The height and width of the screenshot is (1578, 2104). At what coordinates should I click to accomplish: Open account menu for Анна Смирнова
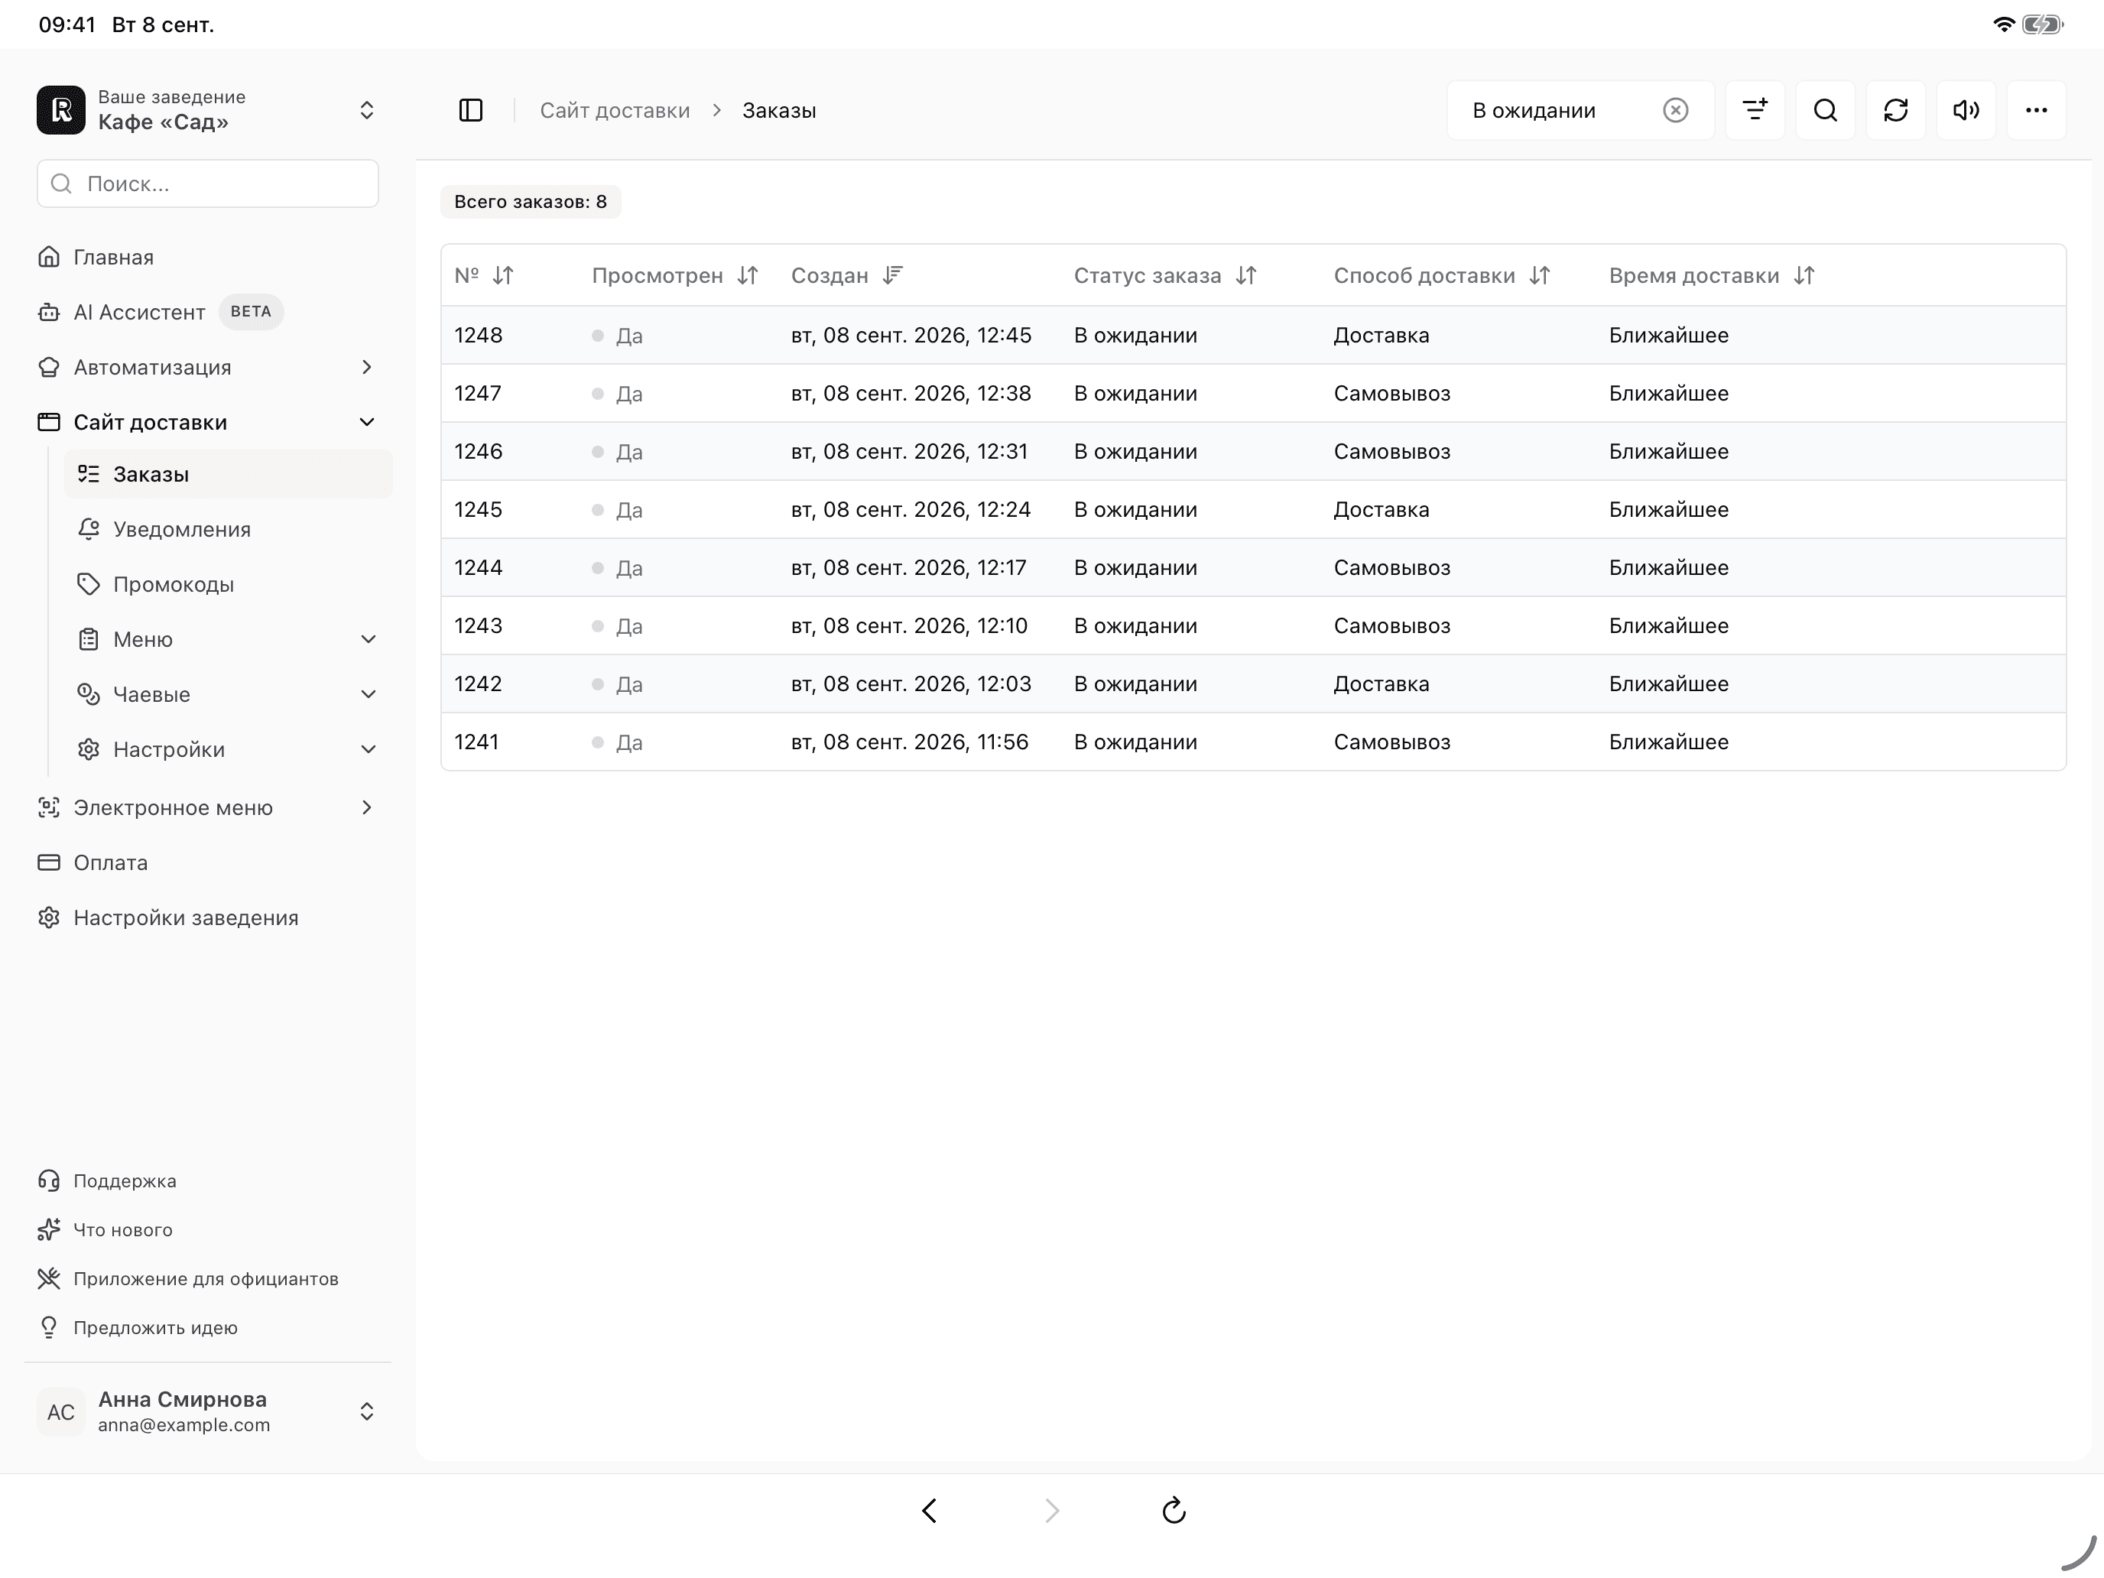pyautogui.click(x=207, y=1411)
